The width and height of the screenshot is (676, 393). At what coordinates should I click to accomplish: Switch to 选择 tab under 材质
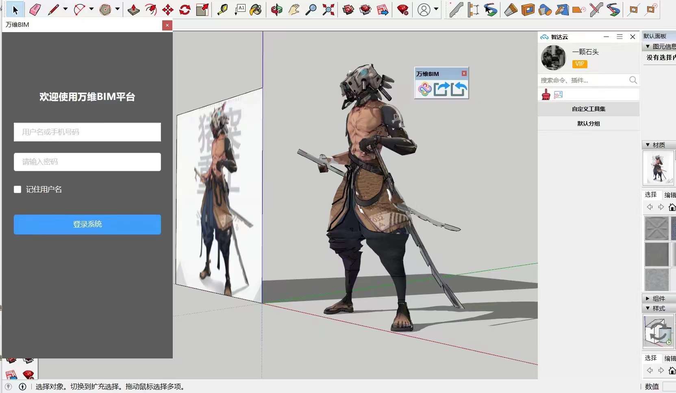[x=651, y=195]
